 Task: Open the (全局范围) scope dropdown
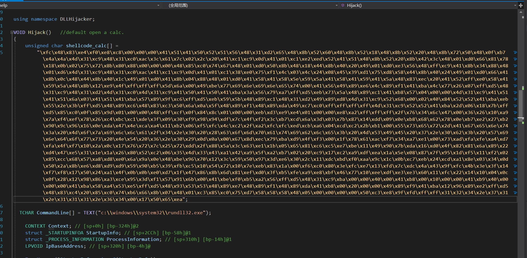[250, 5]
